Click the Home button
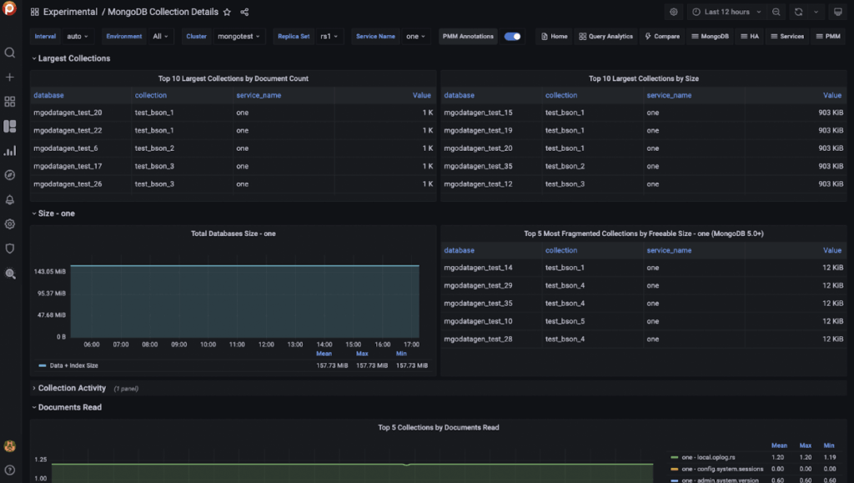 [x=554, y=36]
